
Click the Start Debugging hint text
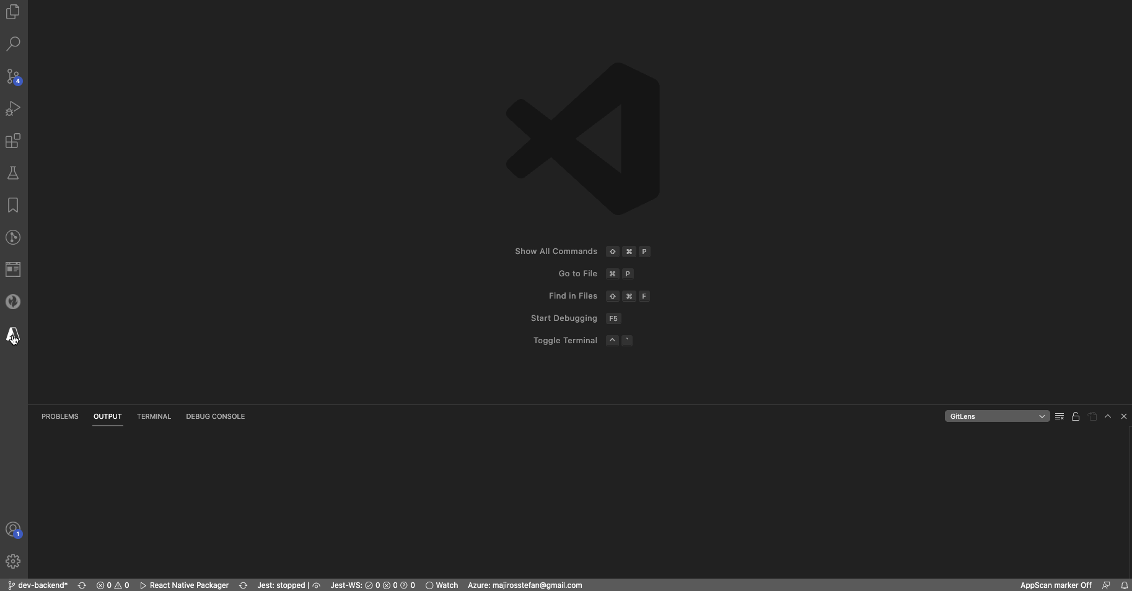(x=564, y=318)
